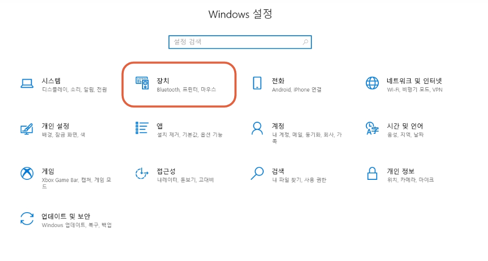Open the 검색 magnifier icon
This screenshot has width=488, height=261.
pos(257,173)
